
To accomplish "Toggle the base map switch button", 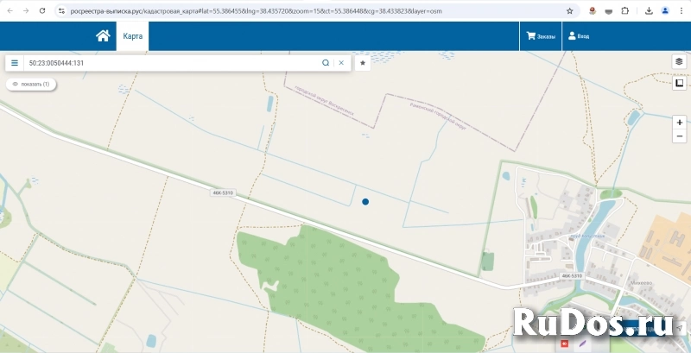I will point(680,83).
